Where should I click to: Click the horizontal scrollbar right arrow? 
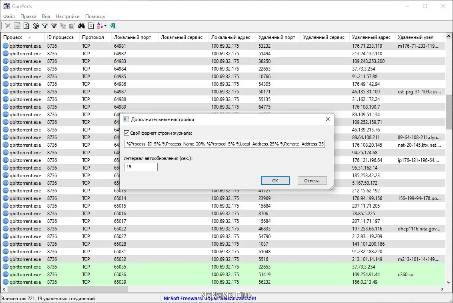pyautogui.click(x=442, y=289)
